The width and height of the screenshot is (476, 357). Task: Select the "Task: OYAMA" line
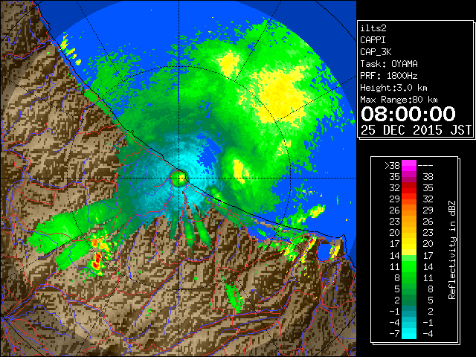[x=389, y=64]
